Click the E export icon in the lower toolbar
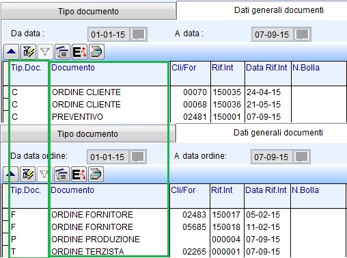Screen dimensions: 347x258 pyautogui.click(x=79, y=175)
